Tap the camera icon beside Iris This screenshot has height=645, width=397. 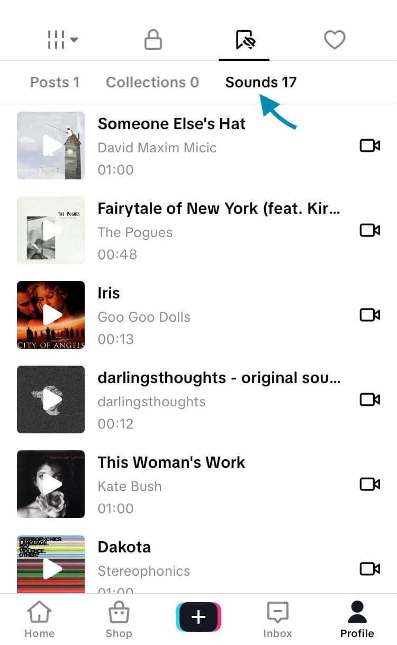tap(369, 315)
